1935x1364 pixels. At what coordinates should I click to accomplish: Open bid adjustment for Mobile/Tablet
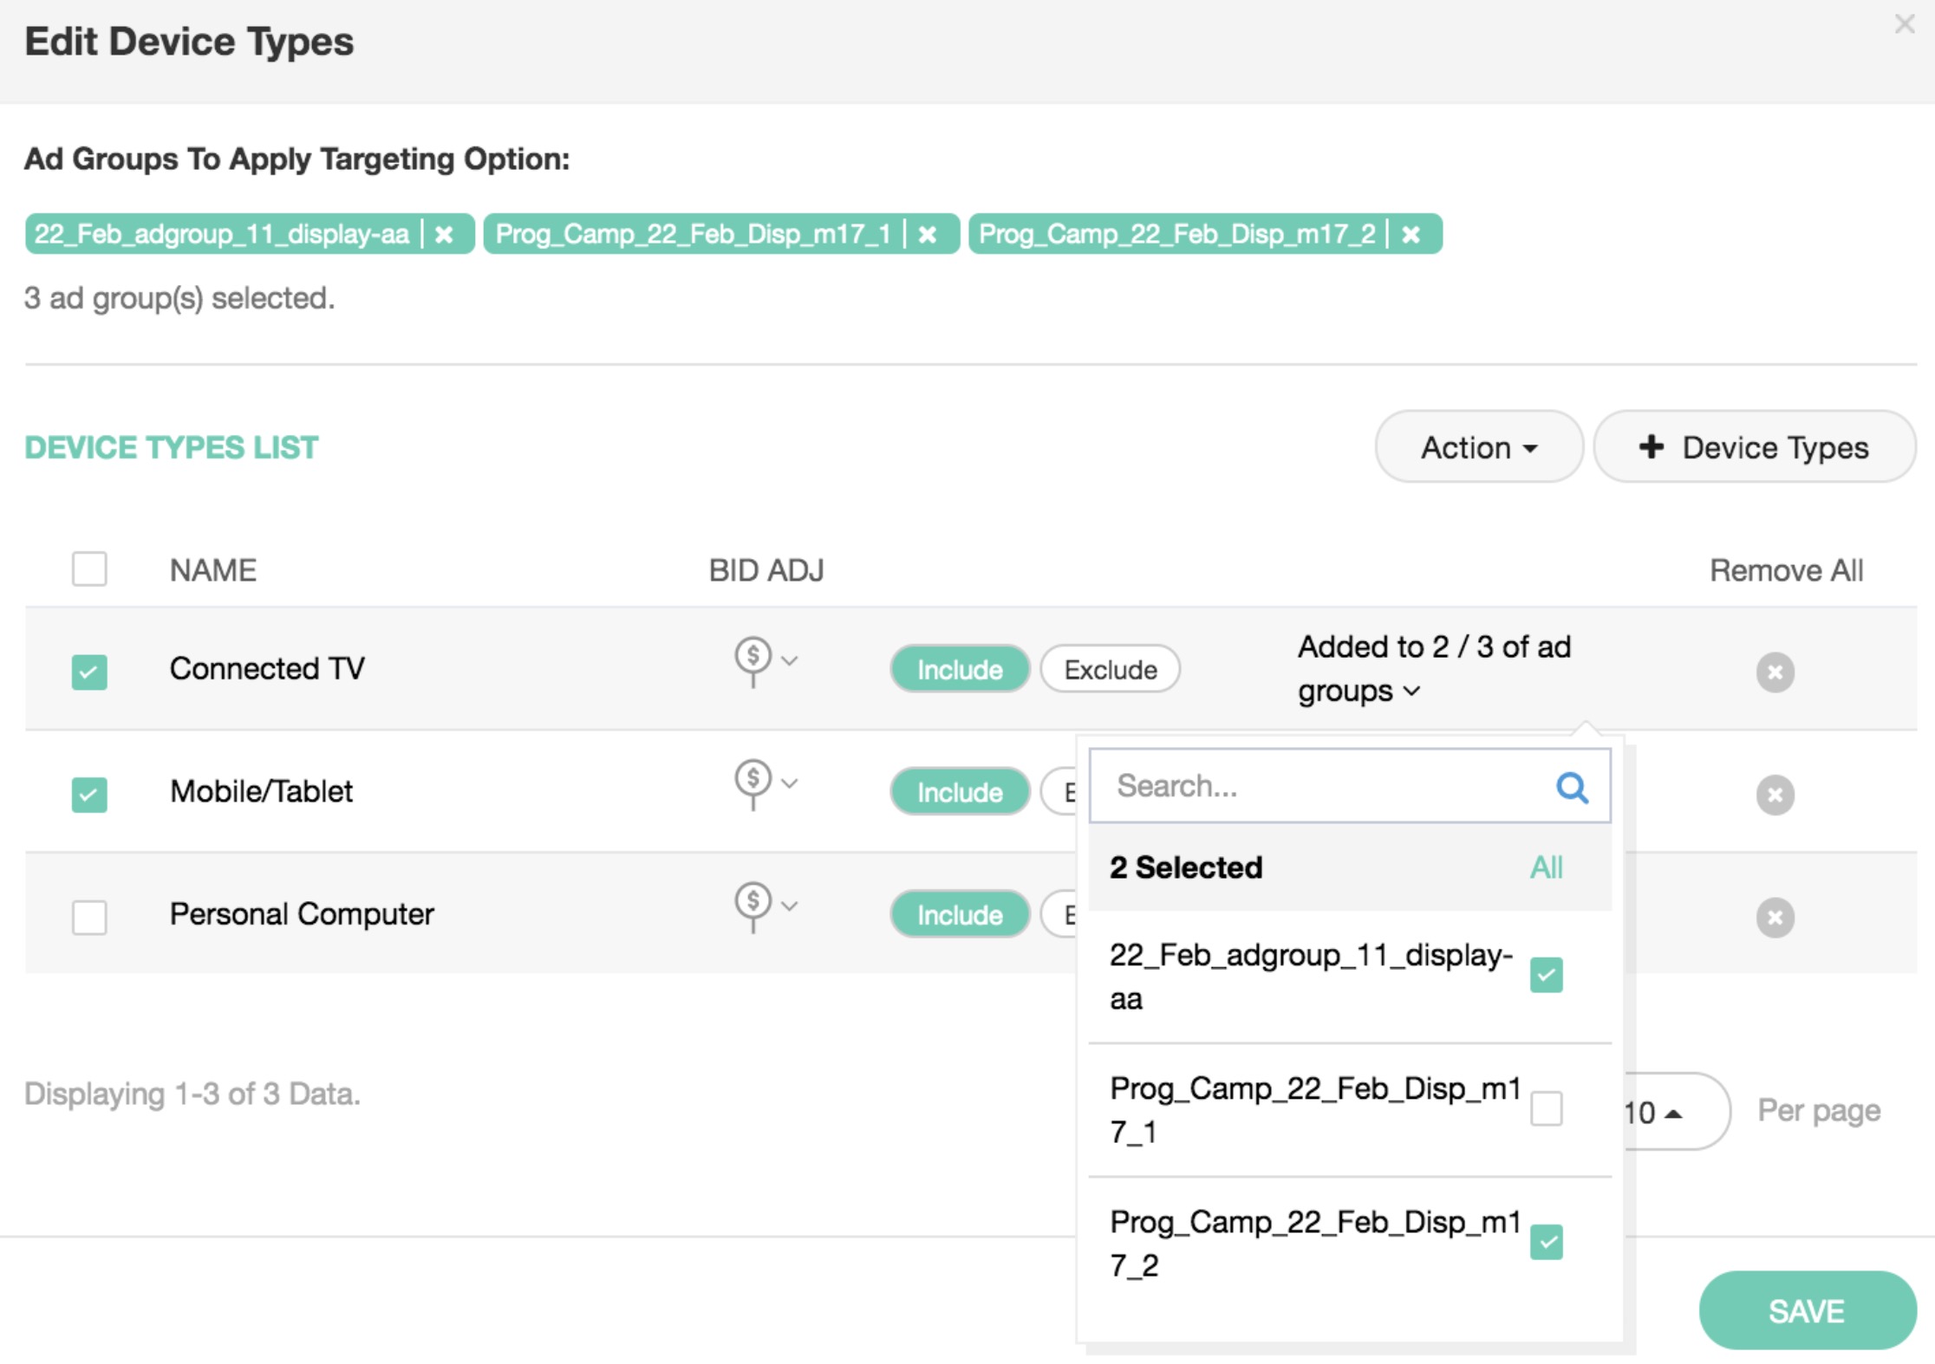tap(753, 785)
